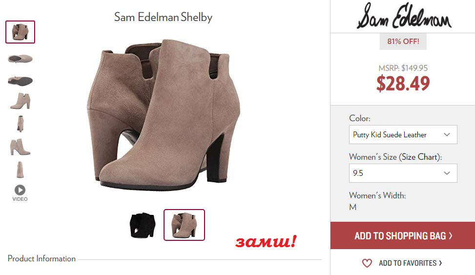Image resolution: width=475 pixels, height=275 pixels.
Task: View front view boot thumbnail
Action: coord(21,170)
